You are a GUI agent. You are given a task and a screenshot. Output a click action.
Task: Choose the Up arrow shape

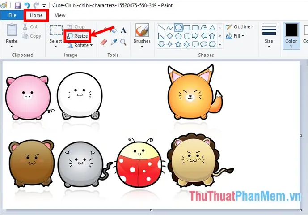[212, 36]
